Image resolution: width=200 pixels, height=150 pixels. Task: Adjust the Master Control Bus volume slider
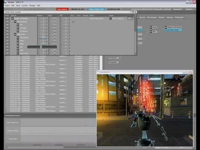(x=43, y=18)
